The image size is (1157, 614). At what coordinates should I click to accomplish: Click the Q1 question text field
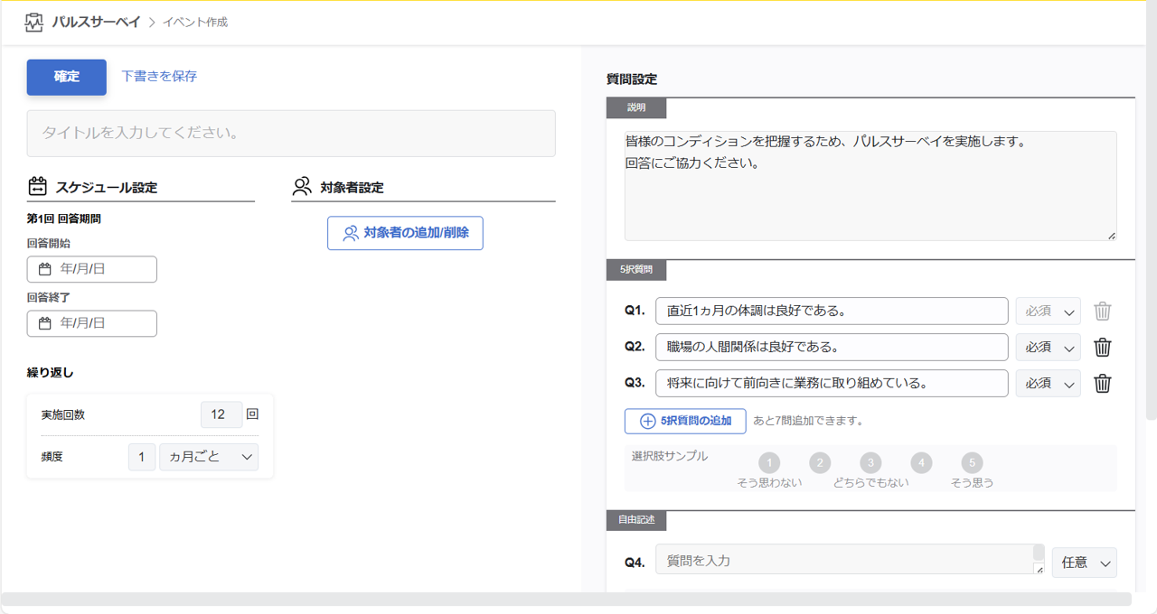pos(832,311)
